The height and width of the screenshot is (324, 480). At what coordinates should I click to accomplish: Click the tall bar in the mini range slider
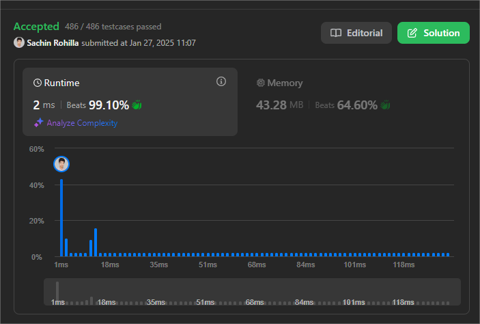pos(57,293)
